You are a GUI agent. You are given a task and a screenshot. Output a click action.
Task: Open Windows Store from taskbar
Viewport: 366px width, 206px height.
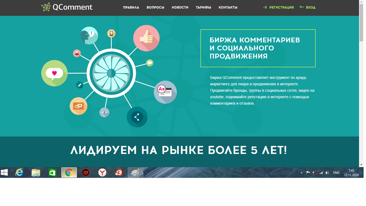[x=52, y=173]
